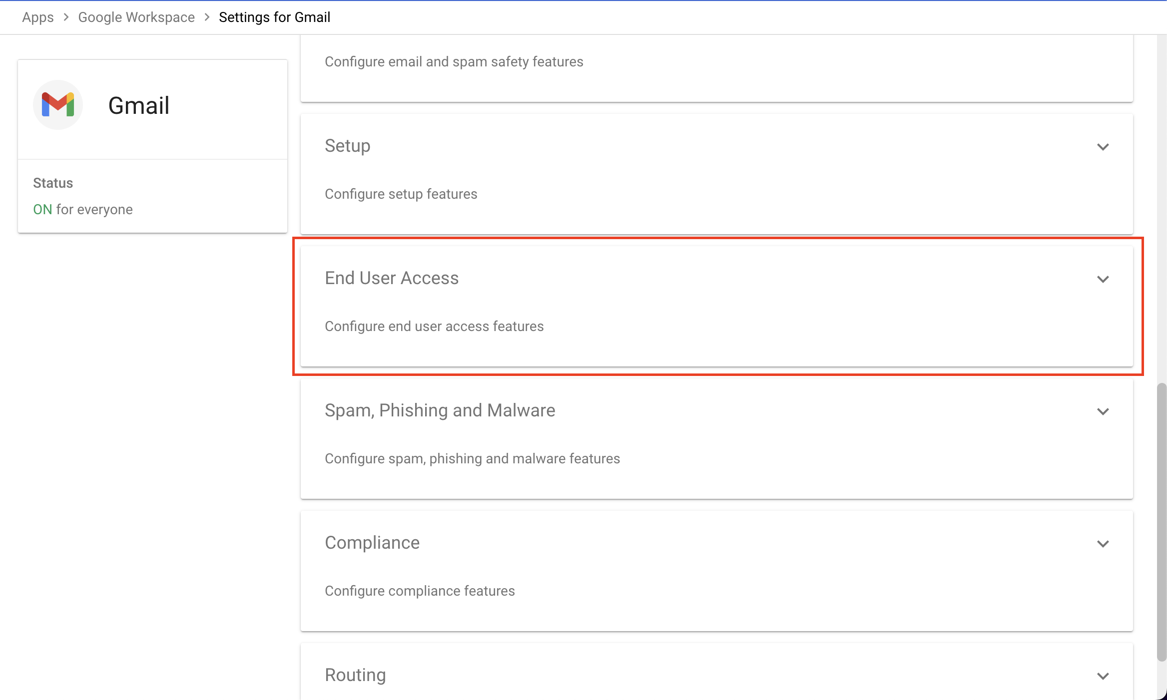Click the Status label in Gmail card
This screenshot has height=700, width=1167.
(x=53, y=183)
